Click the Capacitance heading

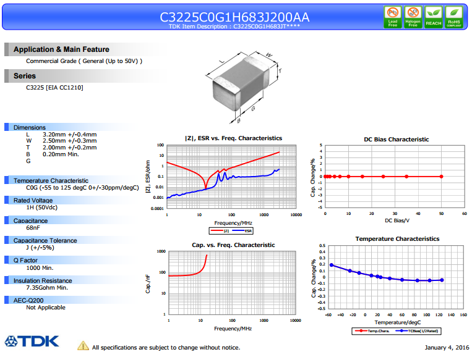[30, 220]
